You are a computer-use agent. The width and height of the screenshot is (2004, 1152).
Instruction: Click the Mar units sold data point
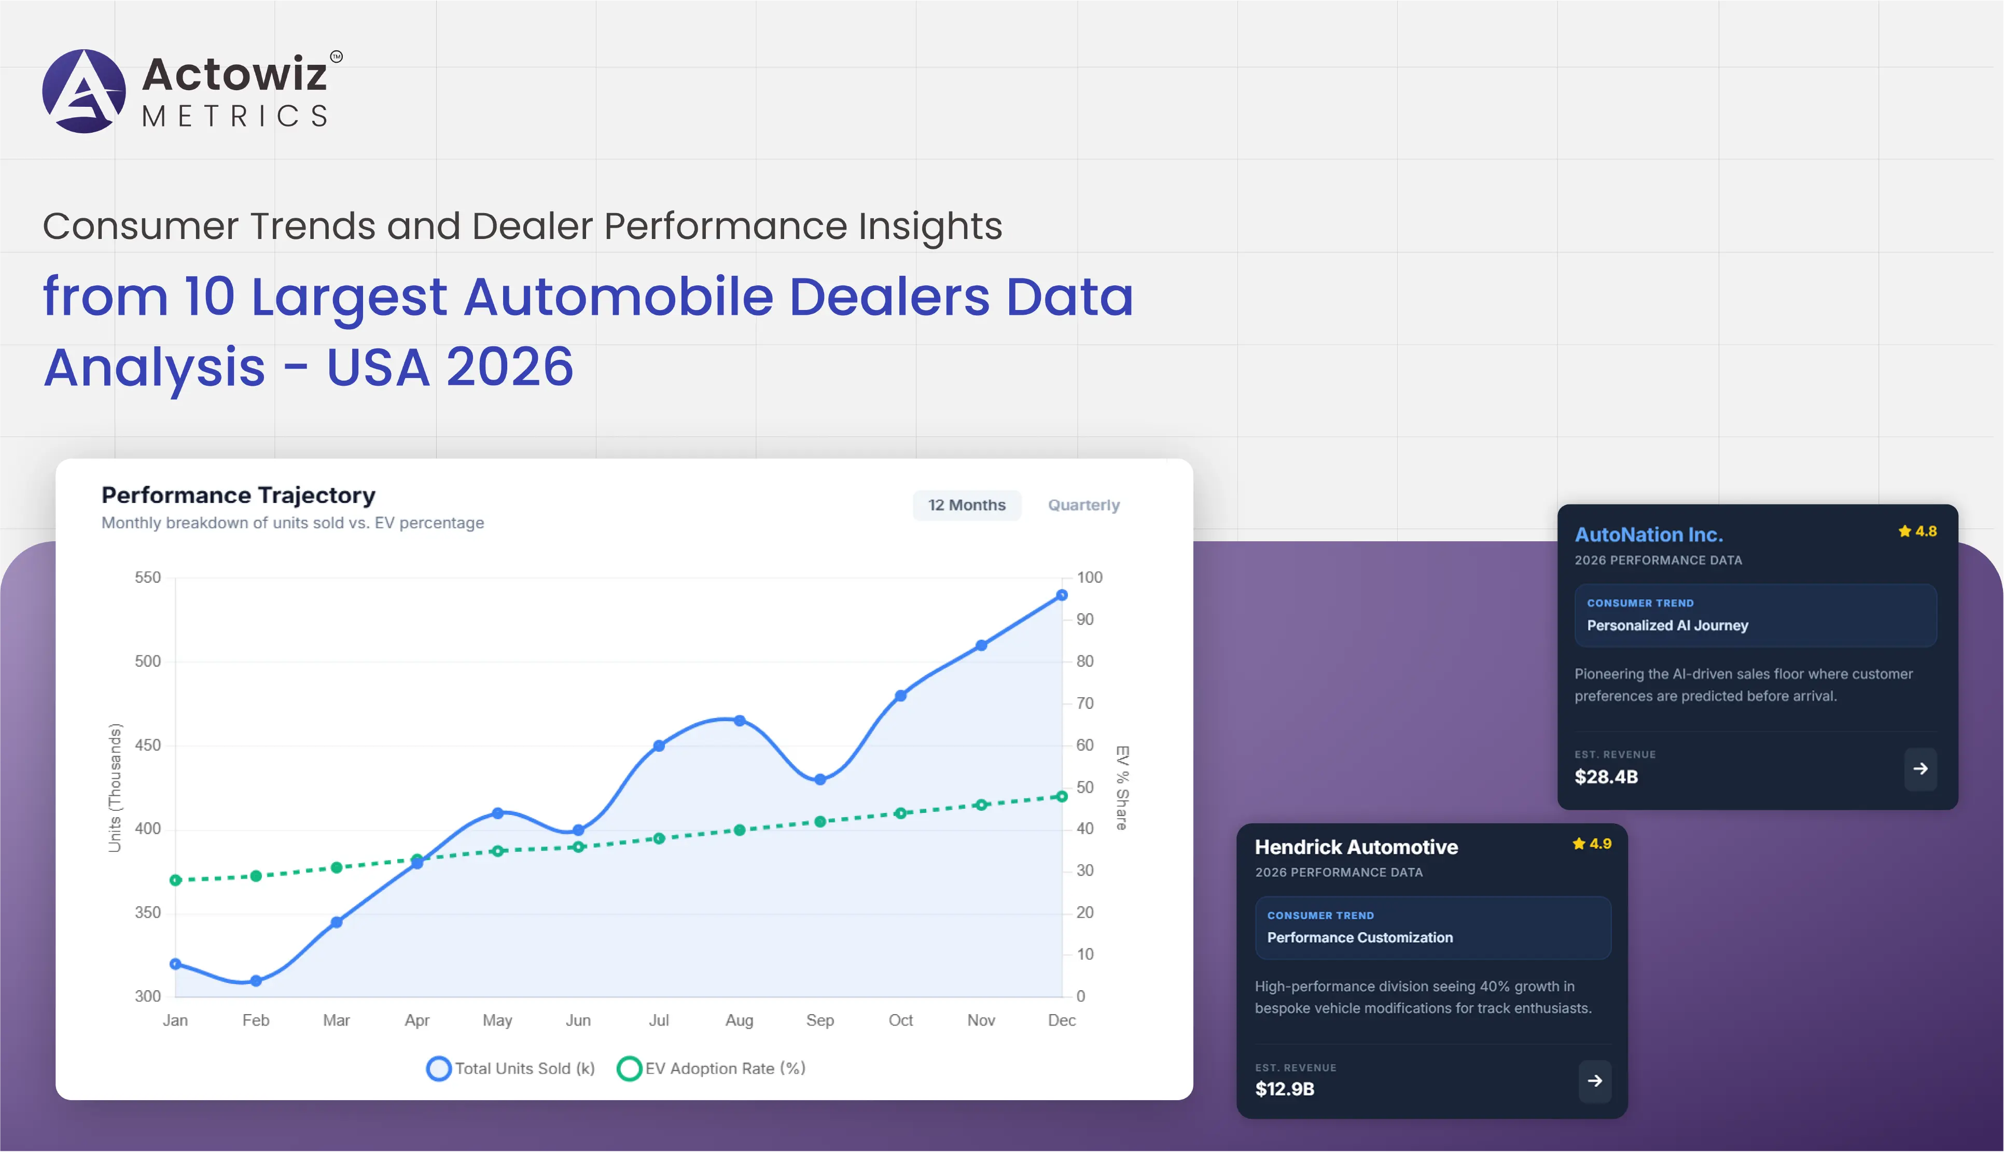pyautogui.click(x=337, y=922)
